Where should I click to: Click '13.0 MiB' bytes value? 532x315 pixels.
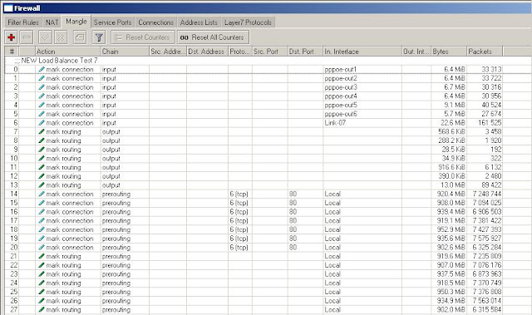[453, 185]
